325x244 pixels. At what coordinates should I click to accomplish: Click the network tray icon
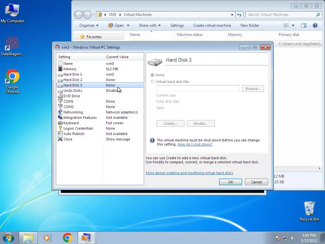tap(285, 238)
